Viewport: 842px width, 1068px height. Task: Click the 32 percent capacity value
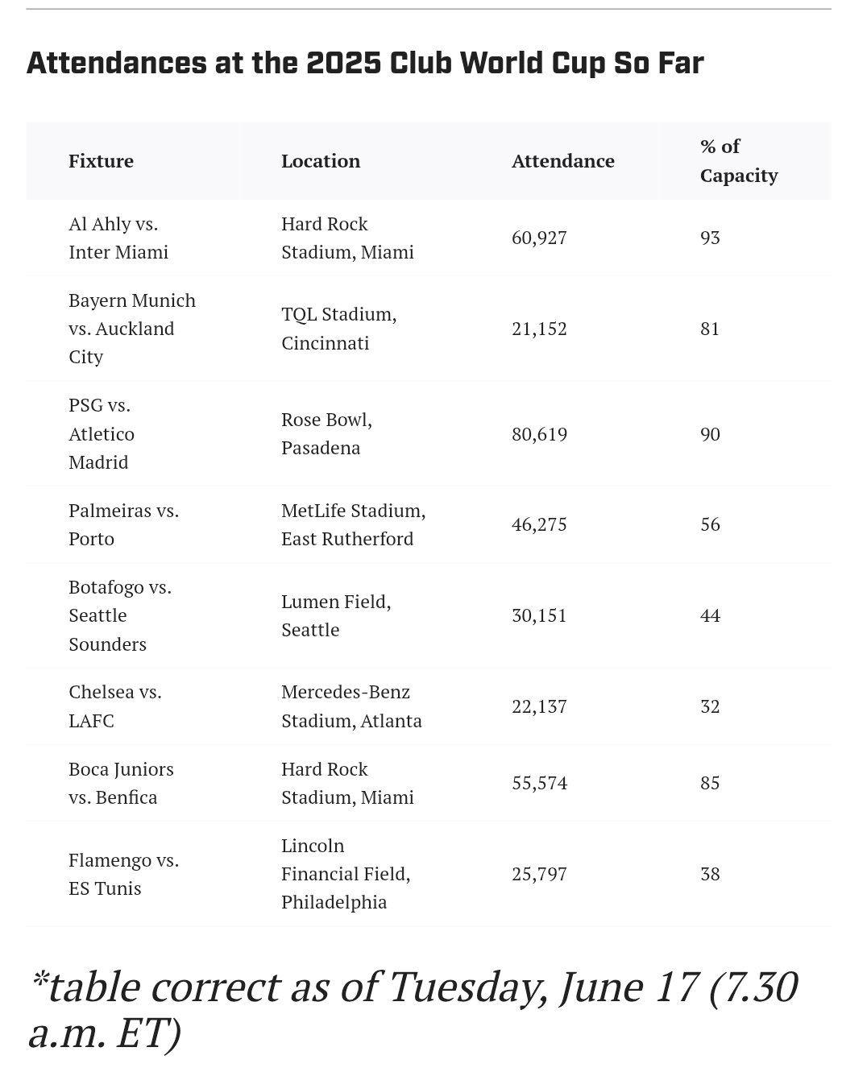[x=710, y=706]
